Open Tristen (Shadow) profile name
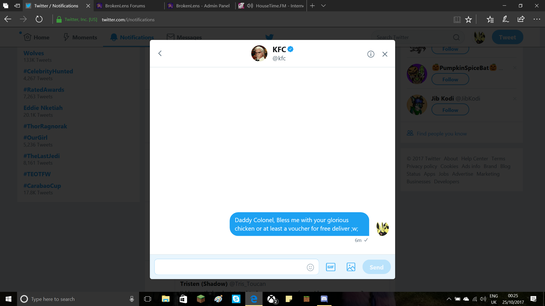The width and height of the screenshot is (545, 306). pyautogui.click(x=204, y=284)
